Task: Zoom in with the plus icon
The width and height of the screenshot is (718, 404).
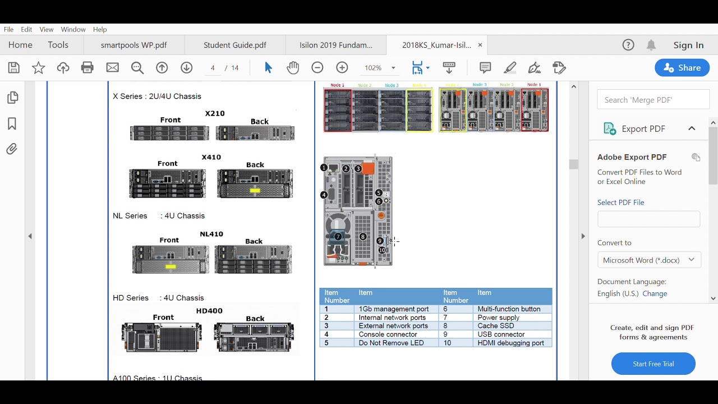Action: click(x=342, y=68)
